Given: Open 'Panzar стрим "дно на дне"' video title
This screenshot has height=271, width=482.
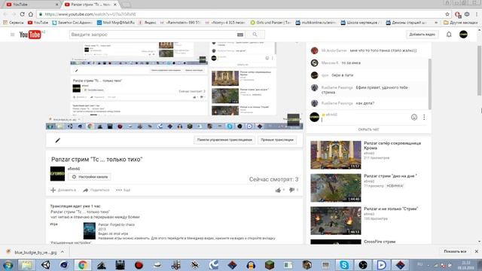Looking at the screenshot, I should pyautogui.click(x=390, y=176).
